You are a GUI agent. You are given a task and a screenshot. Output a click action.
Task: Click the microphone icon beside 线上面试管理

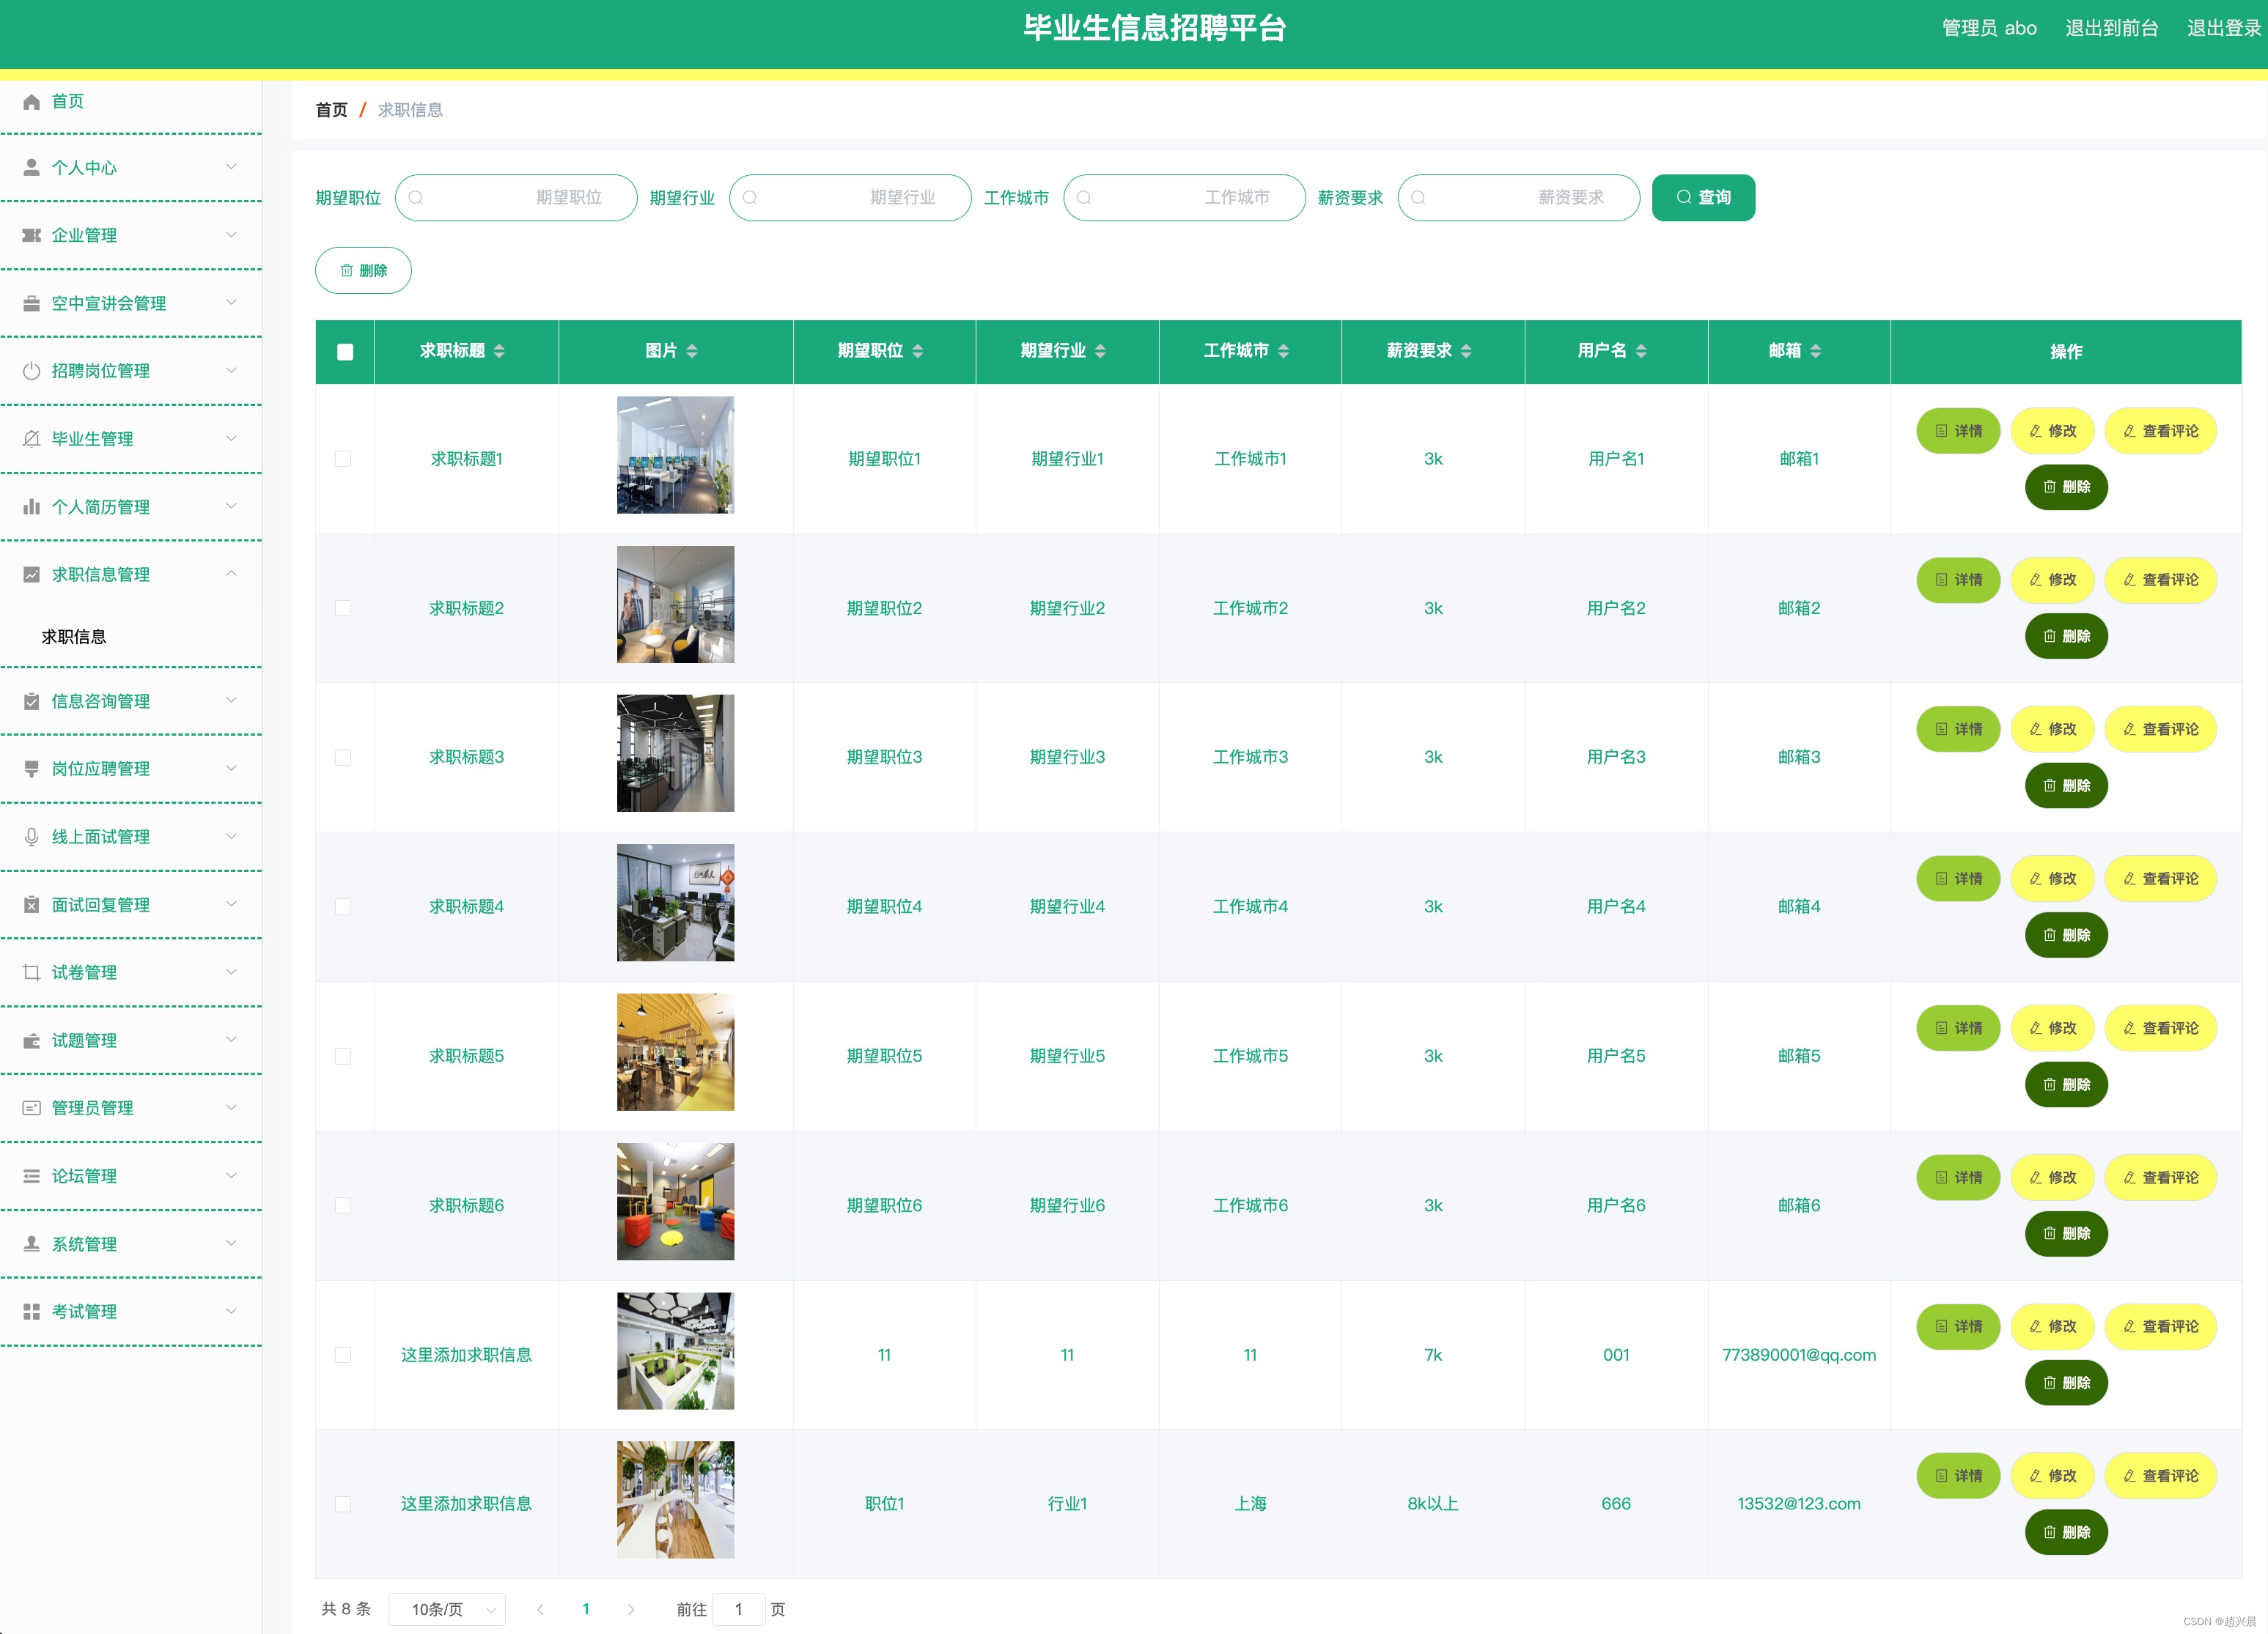click(x=31, y=837)
